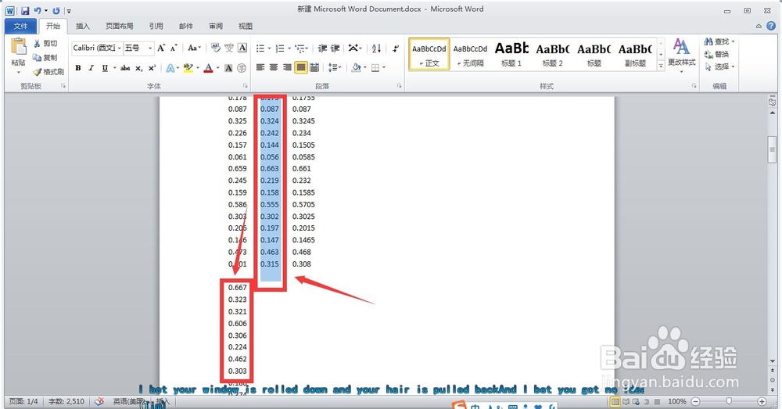Toggle Show/Hide paragraph marks
The image size is (782, 409).
coord(396,48)
